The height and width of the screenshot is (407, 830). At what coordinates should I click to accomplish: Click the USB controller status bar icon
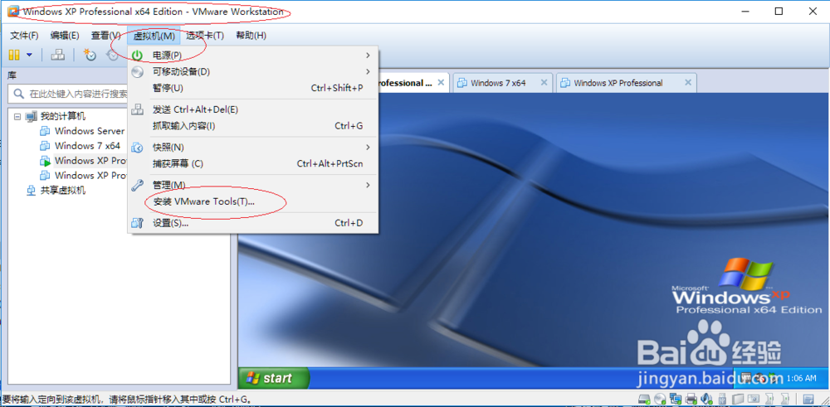click(721, 399)
